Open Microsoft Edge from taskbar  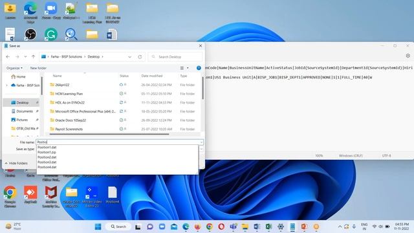point(186,227)
